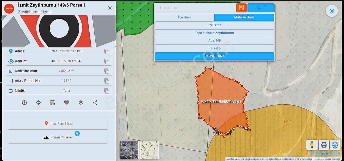Open directions to the parcel
Image resolution: width=344 pixels, height=161 pixels.
pyautogui.click(x=38, y=103)
